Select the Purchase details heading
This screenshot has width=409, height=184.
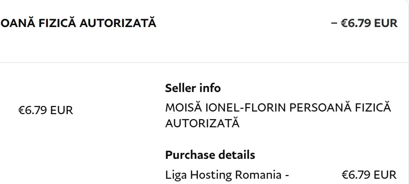click(210, 155)
